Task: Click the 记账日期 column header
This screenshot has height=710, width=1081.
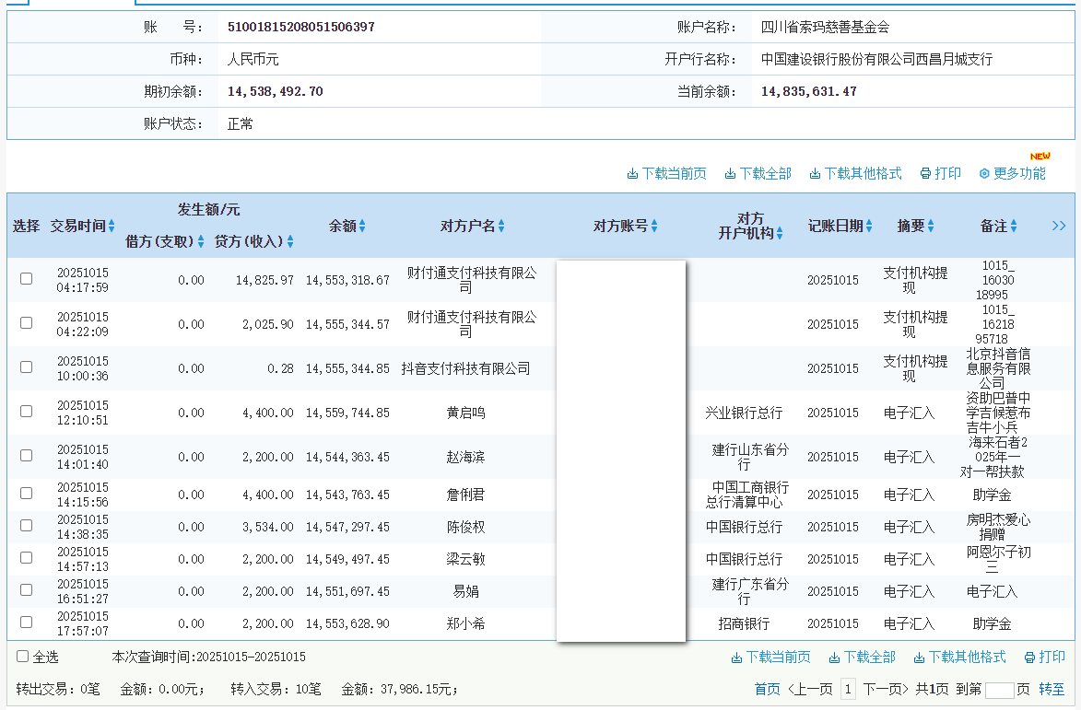Action: click(835, 226)
